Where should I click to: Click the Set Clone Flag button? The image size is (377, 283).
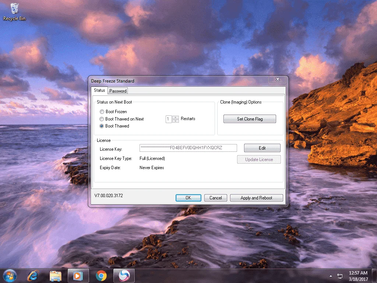click(250, 119)
